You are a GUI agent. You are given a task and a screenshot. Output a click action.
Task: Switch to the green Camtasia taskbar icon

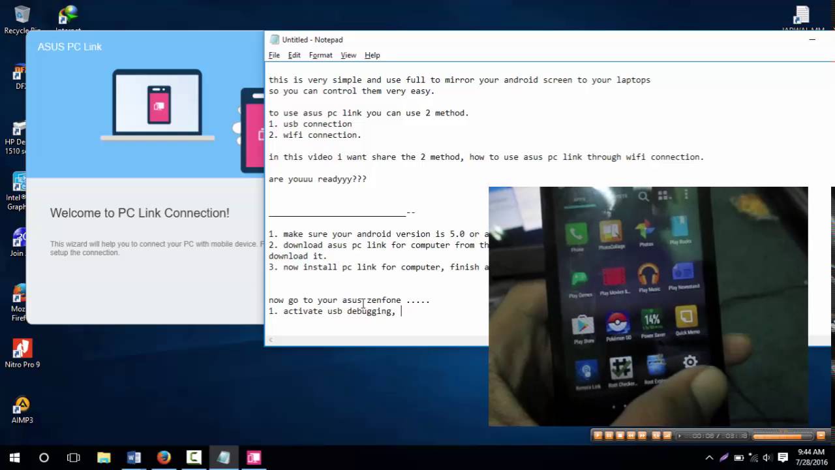pyautogui.click(x=194, y=458)
